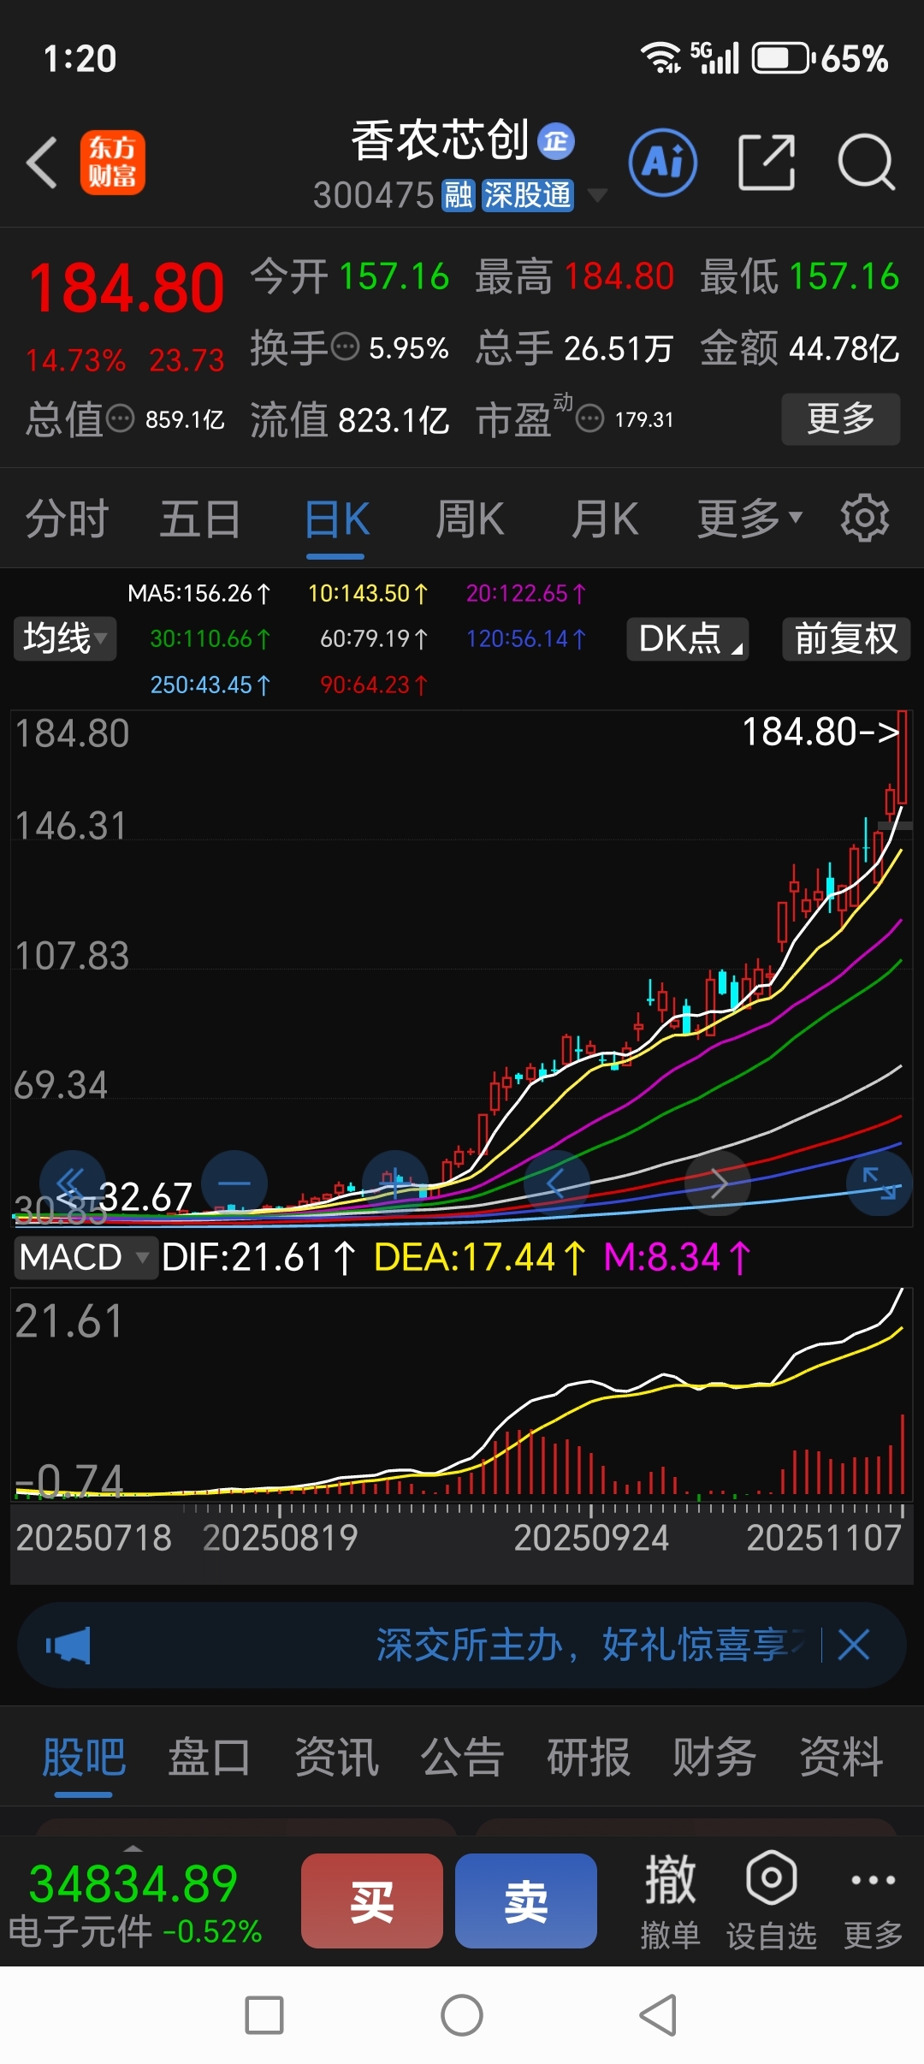Tap the 250:43.45 moving average value
The width and height of the screenshot is (924, 2064).
[210, 685]
